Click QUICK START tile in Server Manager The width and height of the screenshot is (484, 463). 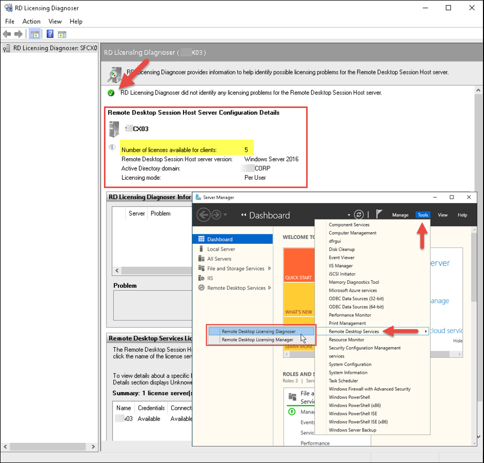pyautogui.click(x=299, y=265)
